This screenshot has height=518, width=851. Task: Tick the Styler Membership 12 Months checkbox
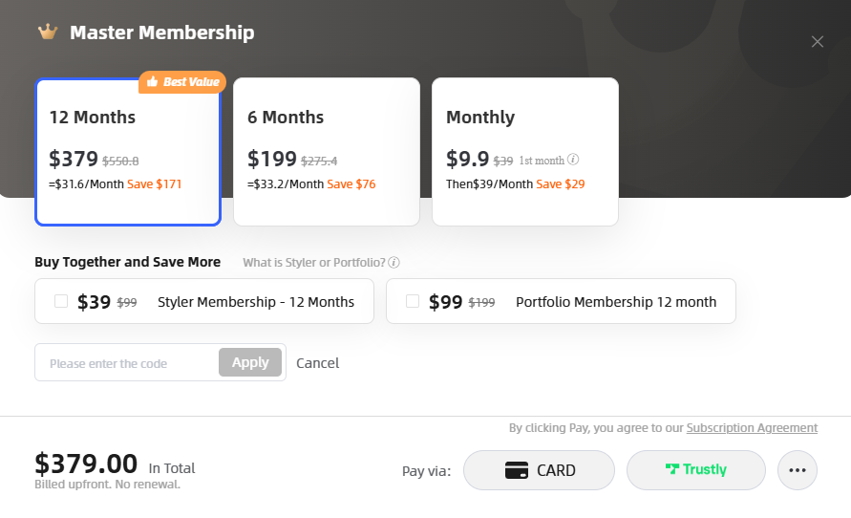pyautogui.click(x=61, y=301)
